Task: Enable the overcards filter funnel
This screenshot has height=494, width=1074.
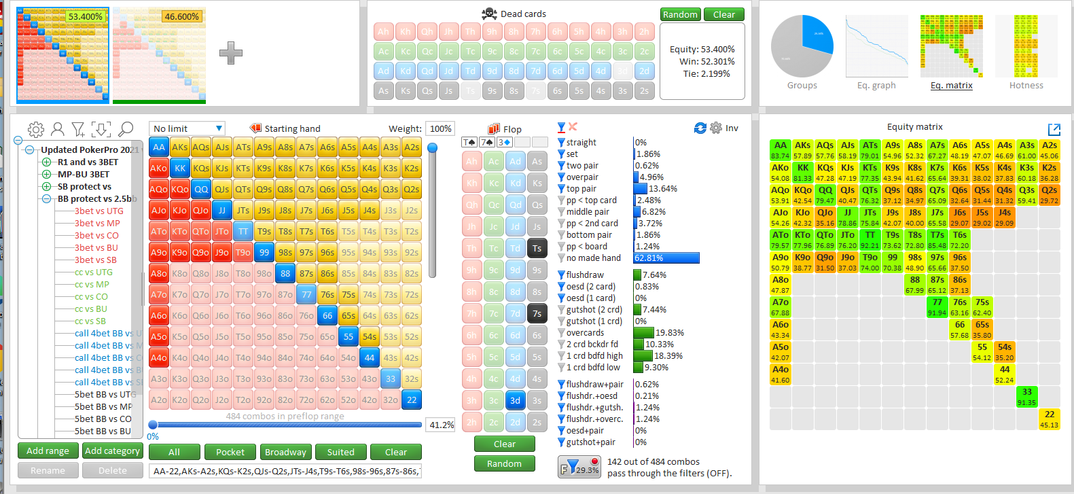Action: pos(561,333)
